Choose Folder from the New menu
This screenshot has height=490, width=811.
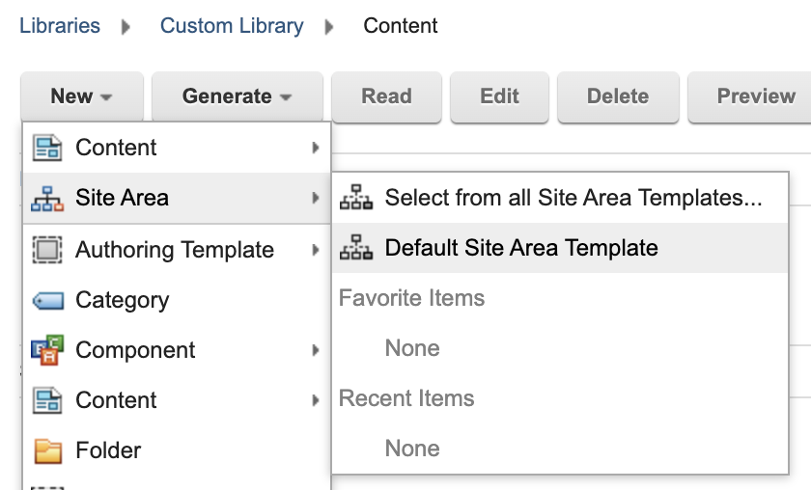tap(177, 450)
